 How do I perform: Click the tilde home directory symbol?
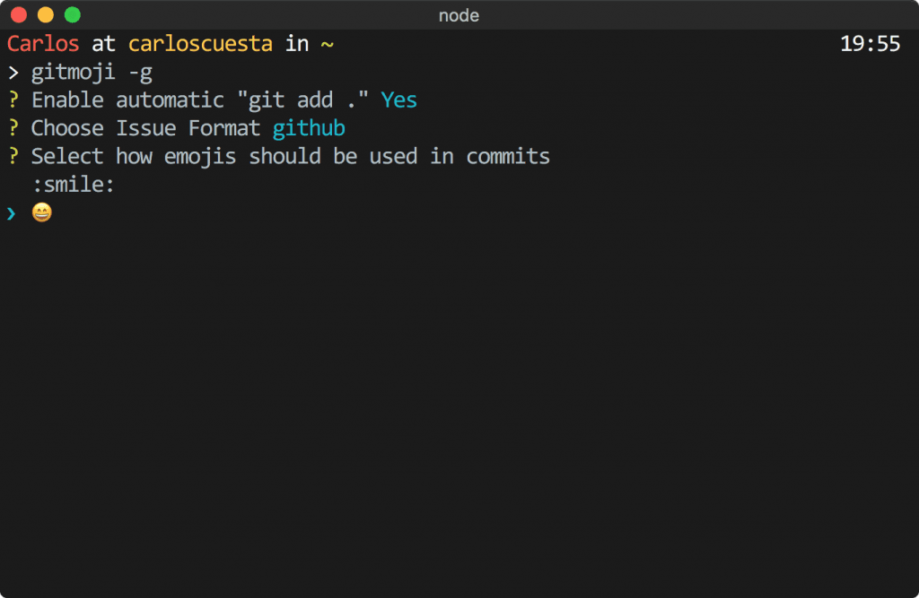coord(327,43)
